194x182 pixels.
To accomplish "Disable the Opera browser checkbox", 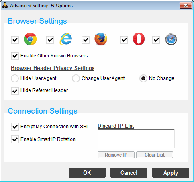I will tap(124, 40).
